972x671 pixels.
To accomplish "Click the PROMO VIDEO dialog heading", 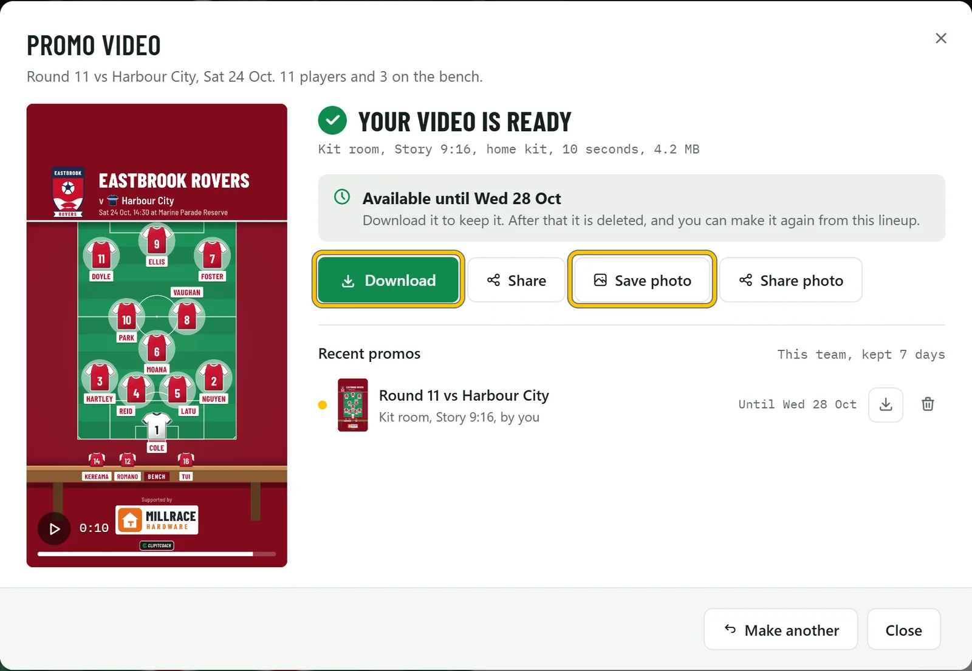I will 94,46.
